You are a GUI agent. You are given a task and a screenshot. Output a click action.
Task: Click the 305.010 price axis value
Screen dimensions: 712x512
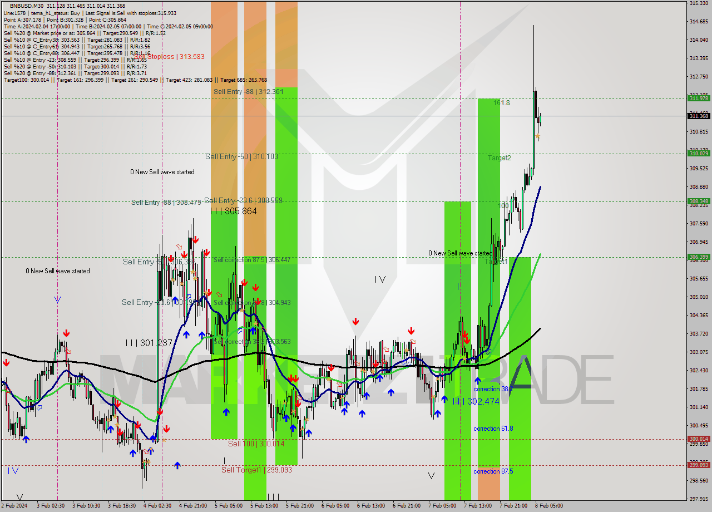pos(699,297)
